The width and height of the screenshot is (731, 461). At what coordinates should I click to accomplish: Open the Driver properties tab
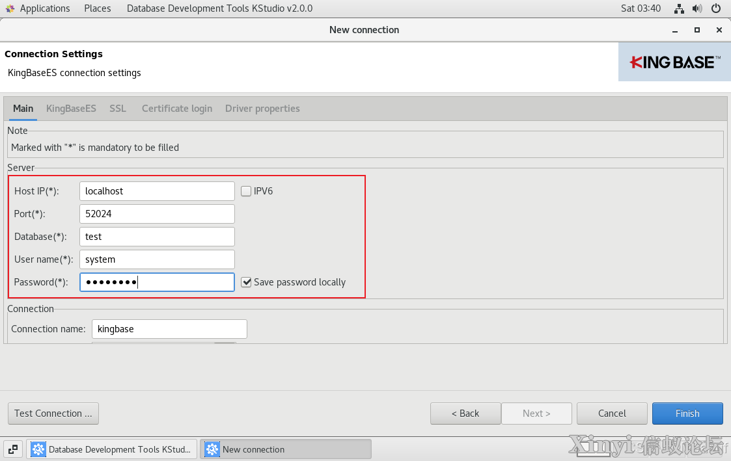click(262, 109)
